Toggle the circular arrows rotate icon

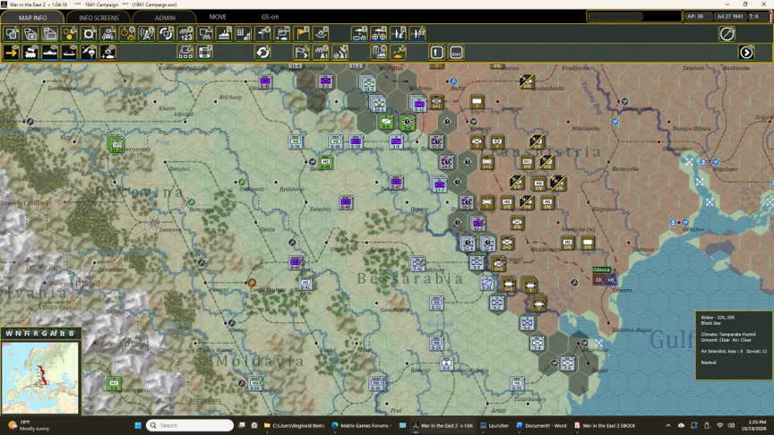(166, 34)
